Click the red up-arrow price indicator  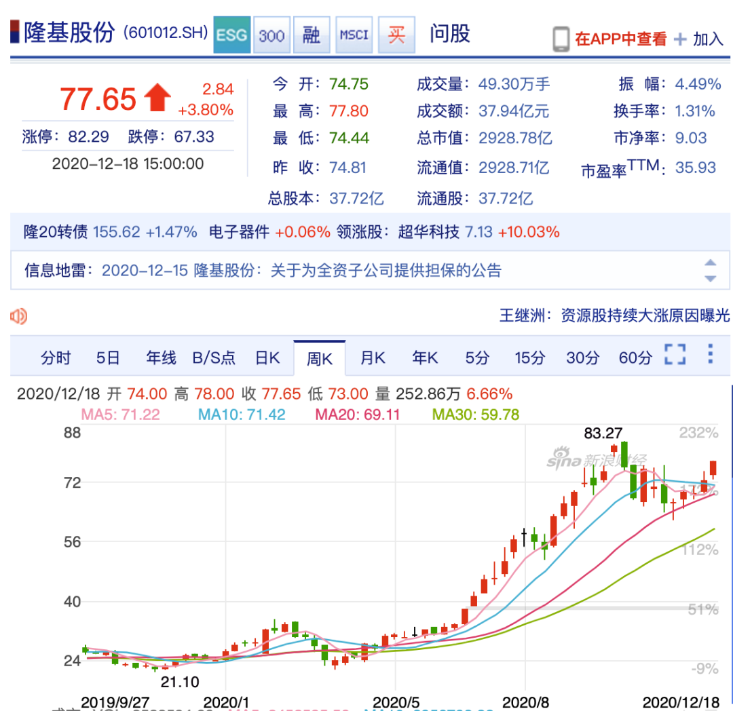pos(157,97)
